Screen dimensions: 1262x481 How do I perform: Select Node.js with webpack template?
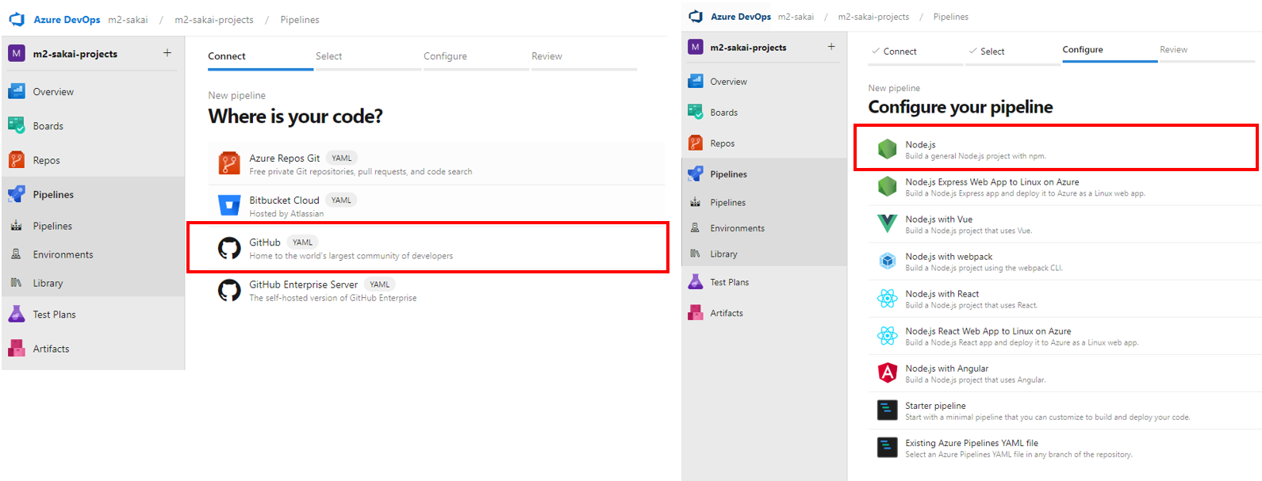[1065, 261]
